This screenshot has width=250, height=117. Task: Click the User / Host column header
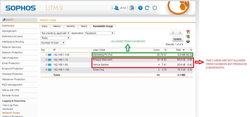(99, 50)
